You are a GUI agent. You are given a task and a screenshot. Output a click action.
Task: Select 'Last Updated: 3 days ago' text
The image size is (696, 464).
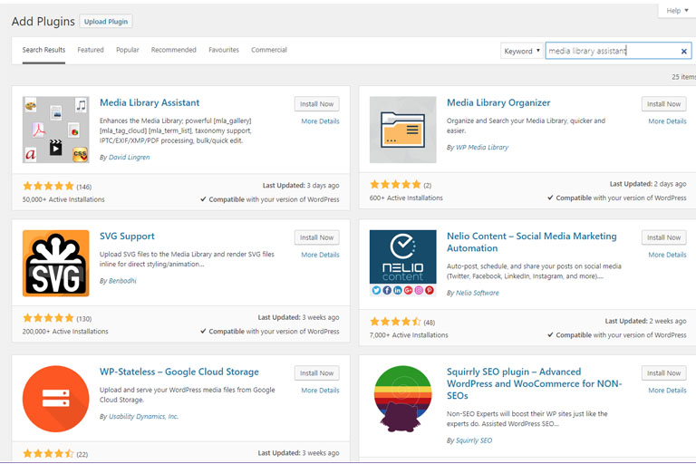point(301,186)
